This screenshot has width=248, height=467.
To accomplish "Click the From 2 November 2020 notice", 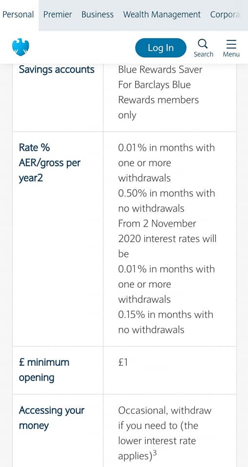I will (168, 238).
